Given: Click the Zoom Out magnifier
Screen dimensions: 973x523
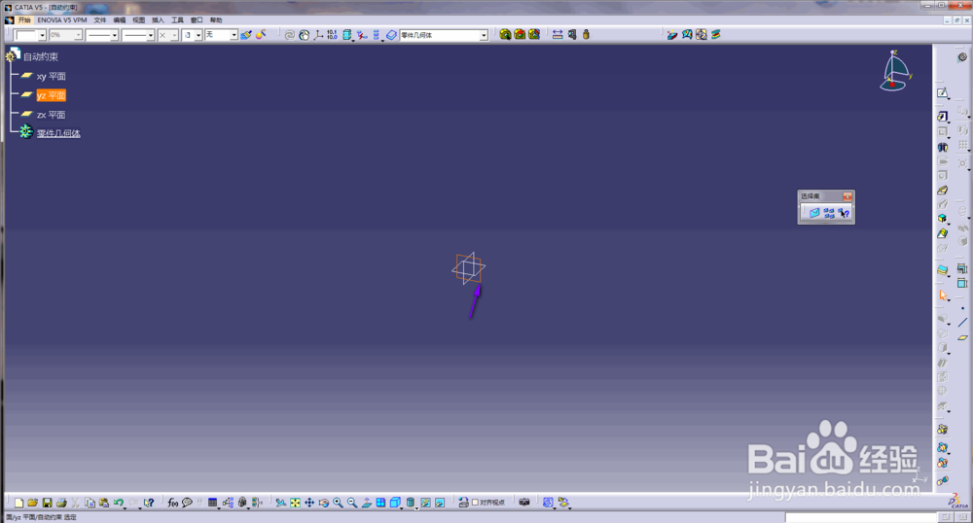Looking at the screenshot, I should point(352,503).
